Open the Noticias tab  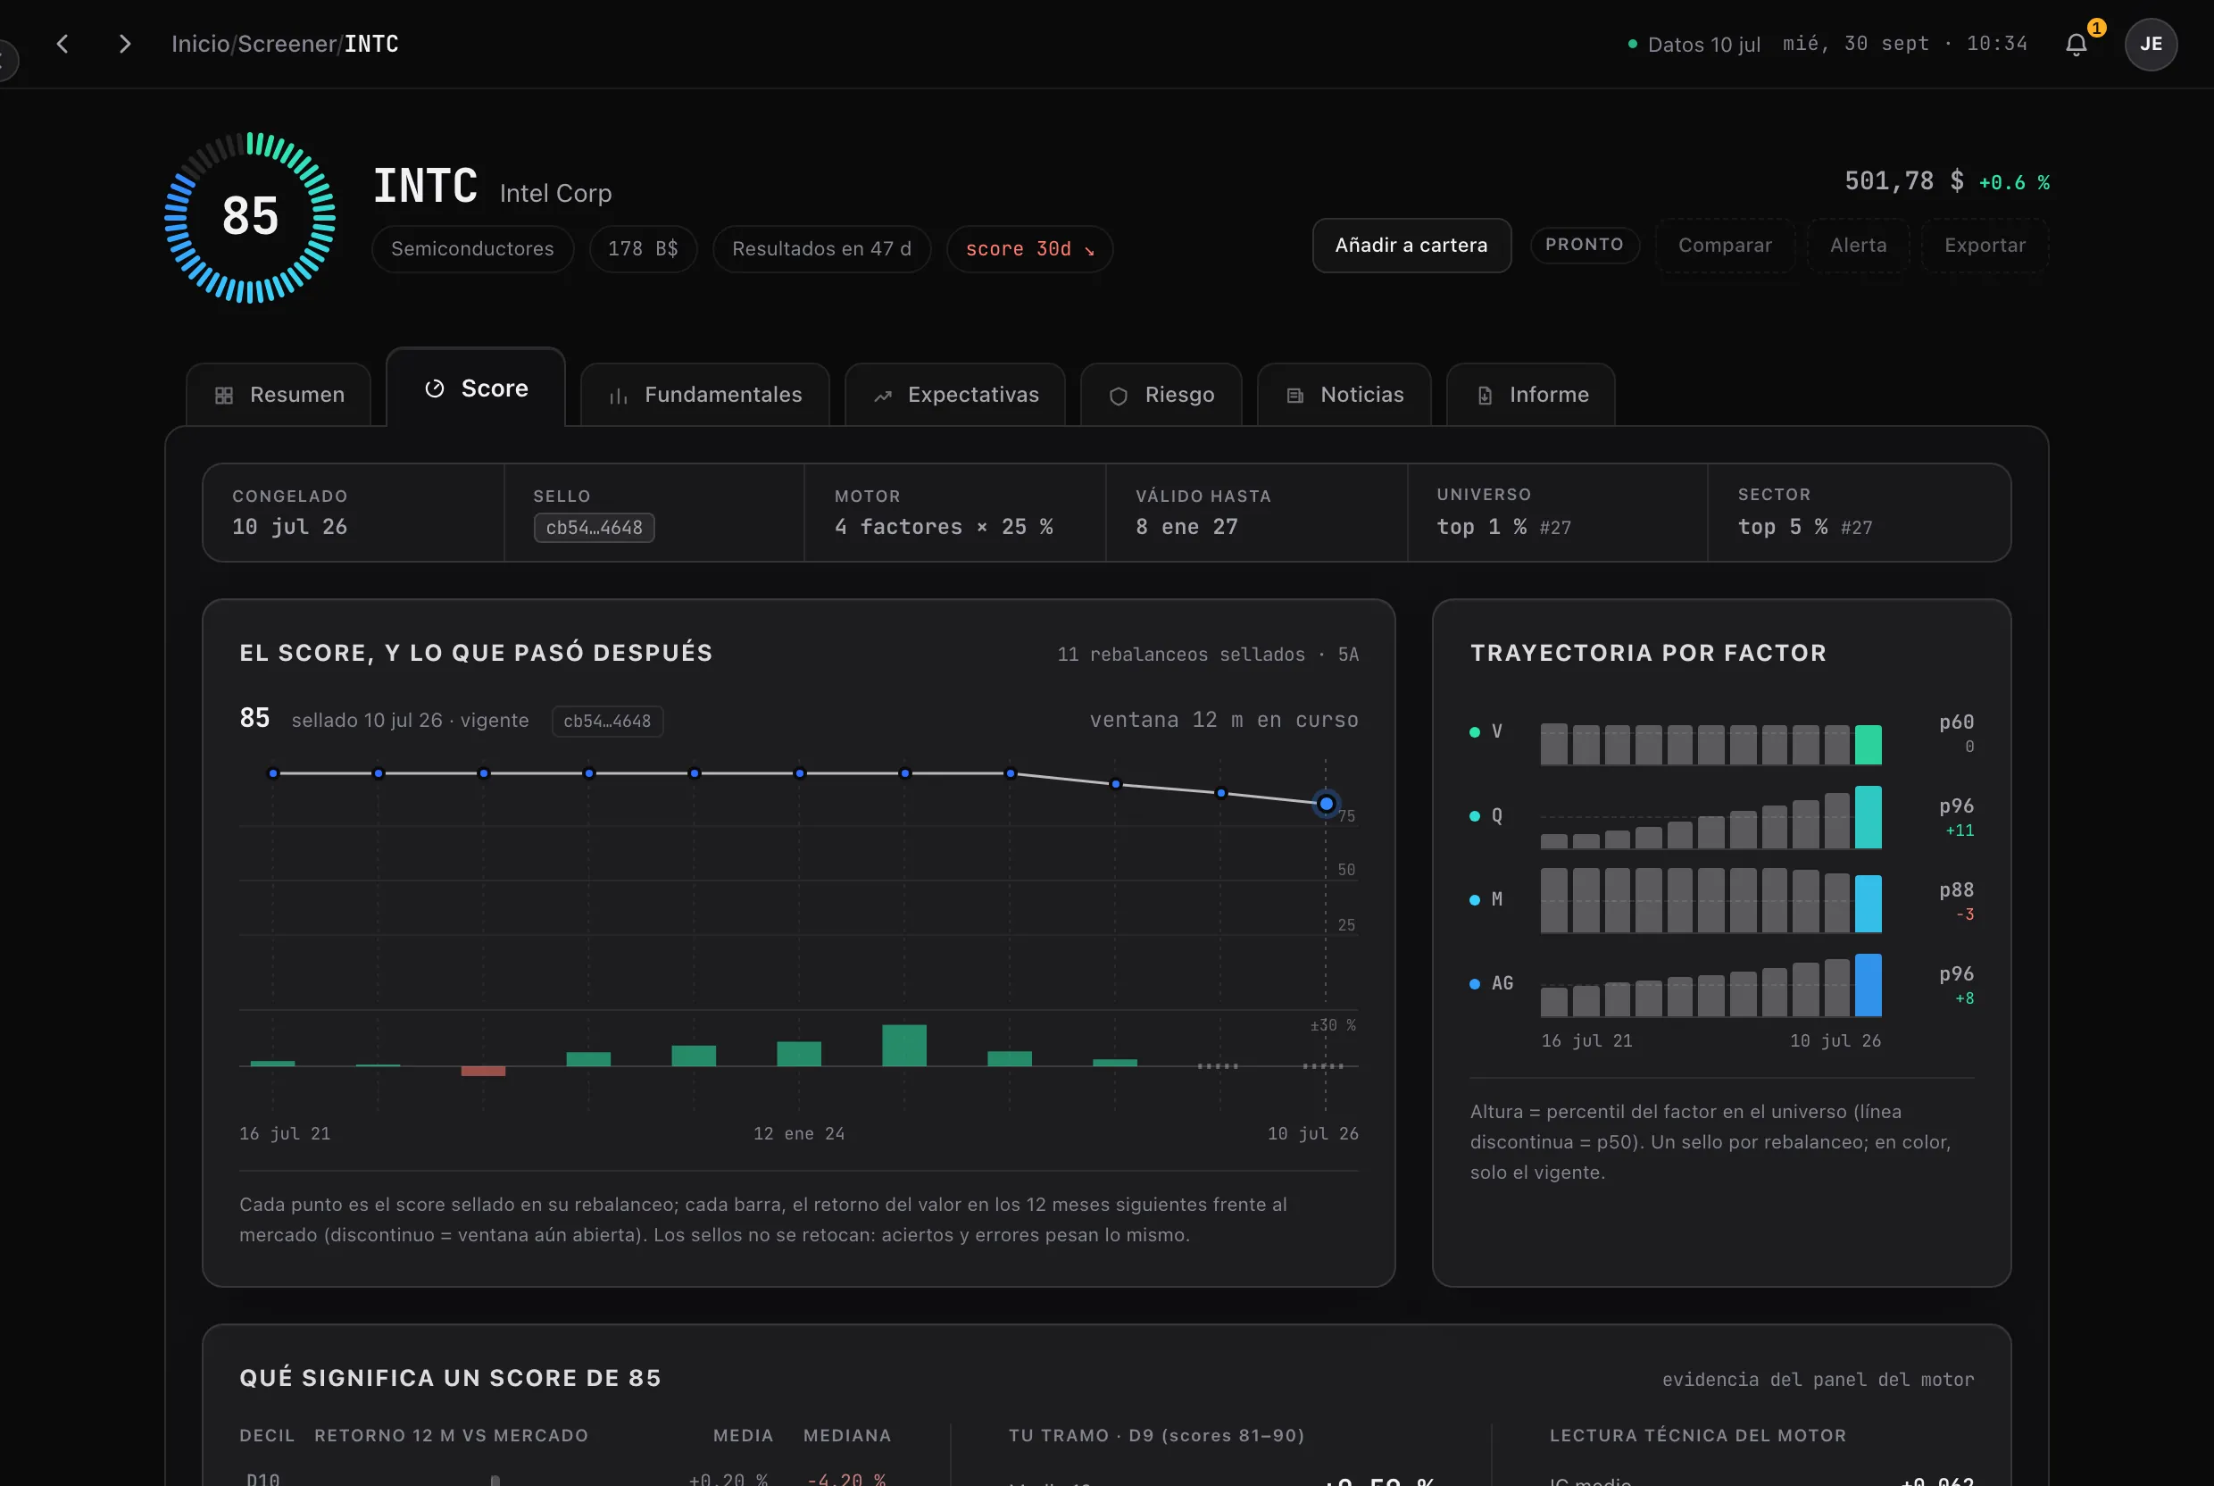pos(1344,394)
